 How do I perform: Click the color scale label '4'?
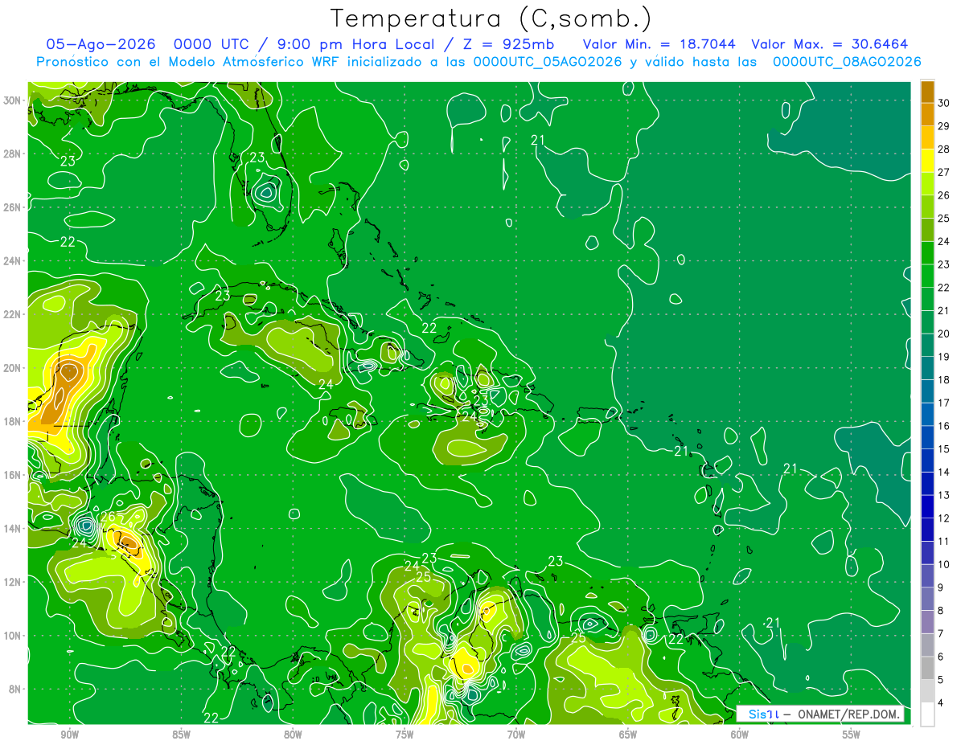[x=941, y=703]
